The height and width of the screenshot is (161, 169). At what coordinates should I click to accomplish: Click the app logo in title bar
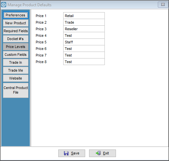(x=4, y=5)
